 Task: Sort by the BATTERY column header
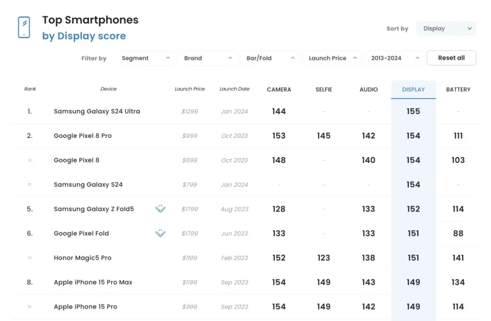458,90
